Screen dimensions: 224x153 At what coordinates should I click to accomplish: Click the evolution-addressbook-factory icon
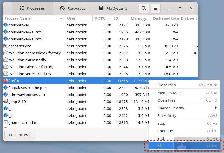6,53
